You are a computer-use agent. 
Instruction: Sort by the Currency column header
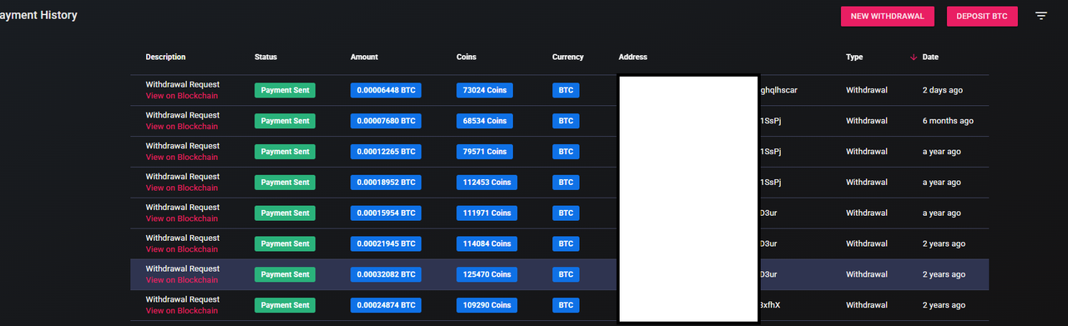567,57
